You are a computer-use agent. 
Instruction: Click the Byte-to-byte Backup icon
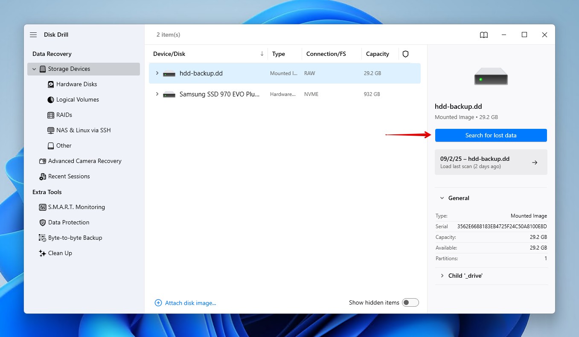43,238
